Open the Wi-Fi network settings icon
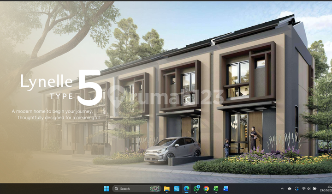332x194 pixels. (304, 188)
